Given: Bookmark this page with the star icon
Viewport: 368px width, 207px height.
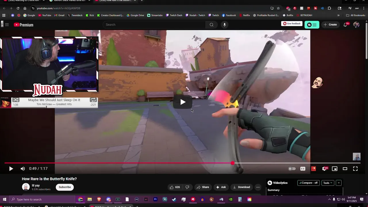Looking at the screenshot, I should pyautogui.click(x=278, y=8).
